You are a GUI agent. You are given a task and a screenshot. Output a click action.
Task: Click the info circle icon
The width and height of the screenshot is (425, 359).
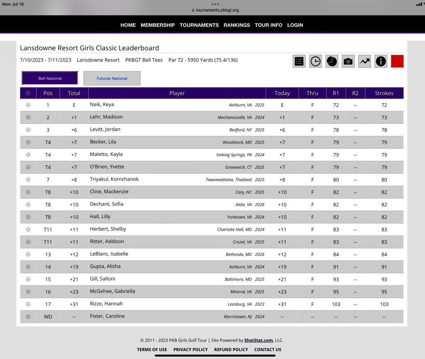[x=381, y=61]
